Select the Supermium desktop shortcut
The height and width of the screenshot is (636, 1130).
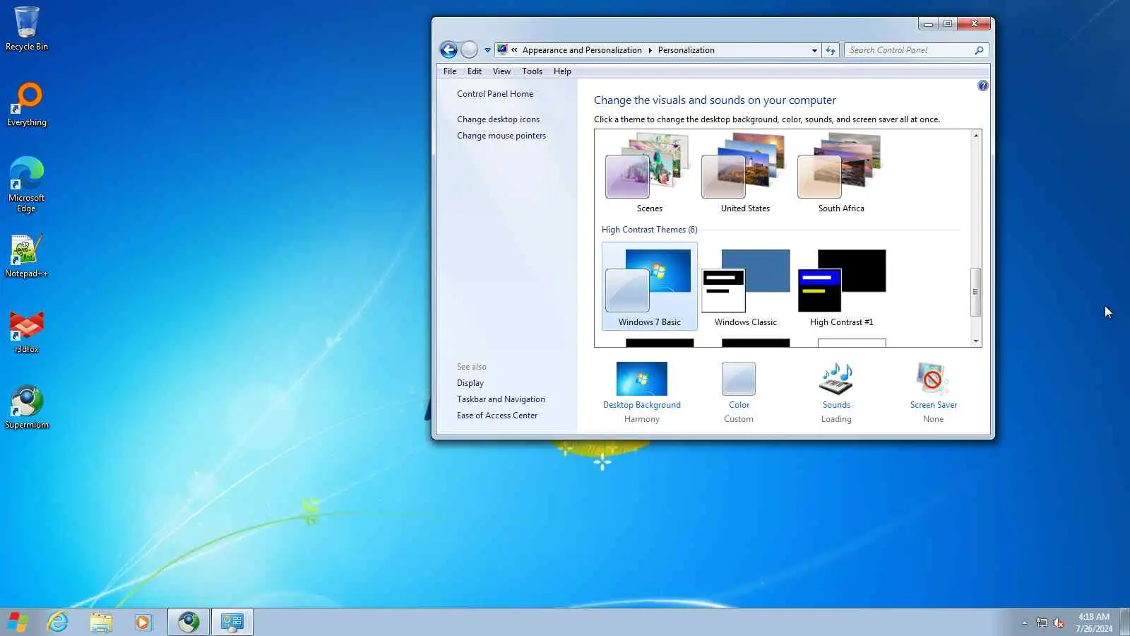(27, 407)
